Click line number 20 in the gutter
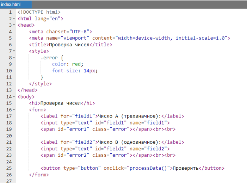247x183 pixels. [9, 136]
